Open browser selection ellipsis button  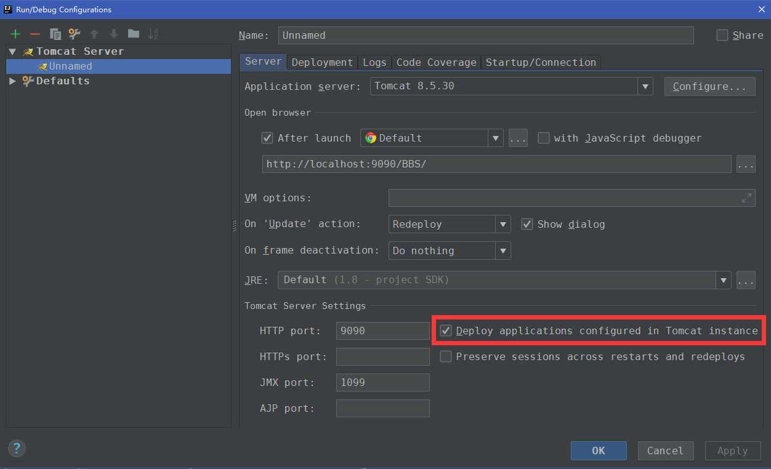518,138
